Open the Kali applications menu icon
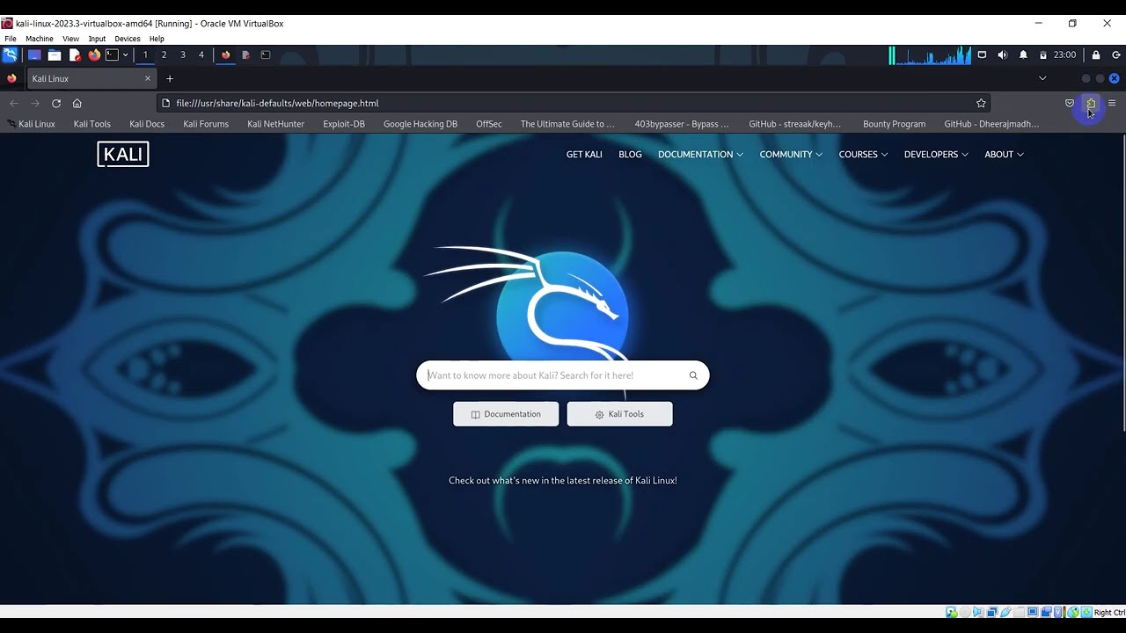The width and height of the screenshot is (1126, 633). point(10,55)
